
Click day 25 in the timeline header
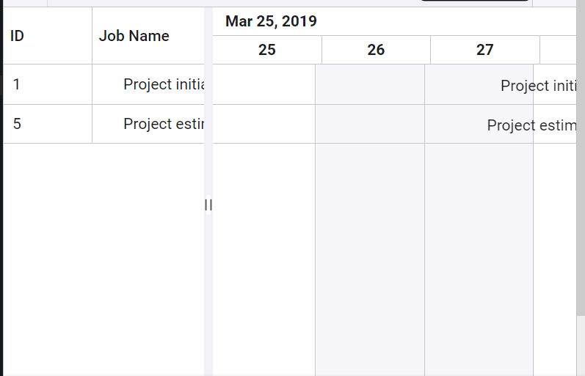click(x=267, y=50)
